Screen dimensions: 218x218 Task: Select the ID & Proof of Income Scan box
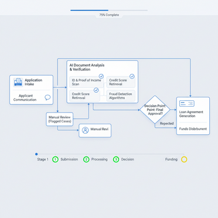pos(87,82)
